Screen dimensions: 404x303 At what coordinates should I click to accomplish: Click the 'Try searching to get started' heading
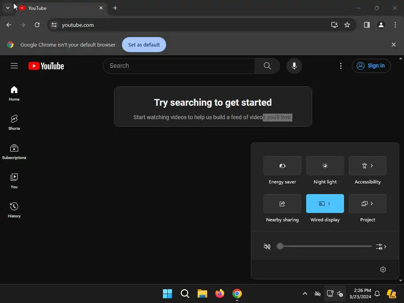pos(213,103)
